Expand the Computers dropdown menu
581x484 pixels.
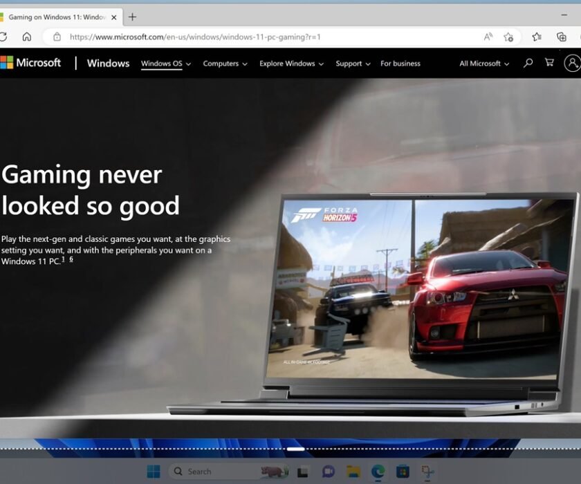point(225,64)
